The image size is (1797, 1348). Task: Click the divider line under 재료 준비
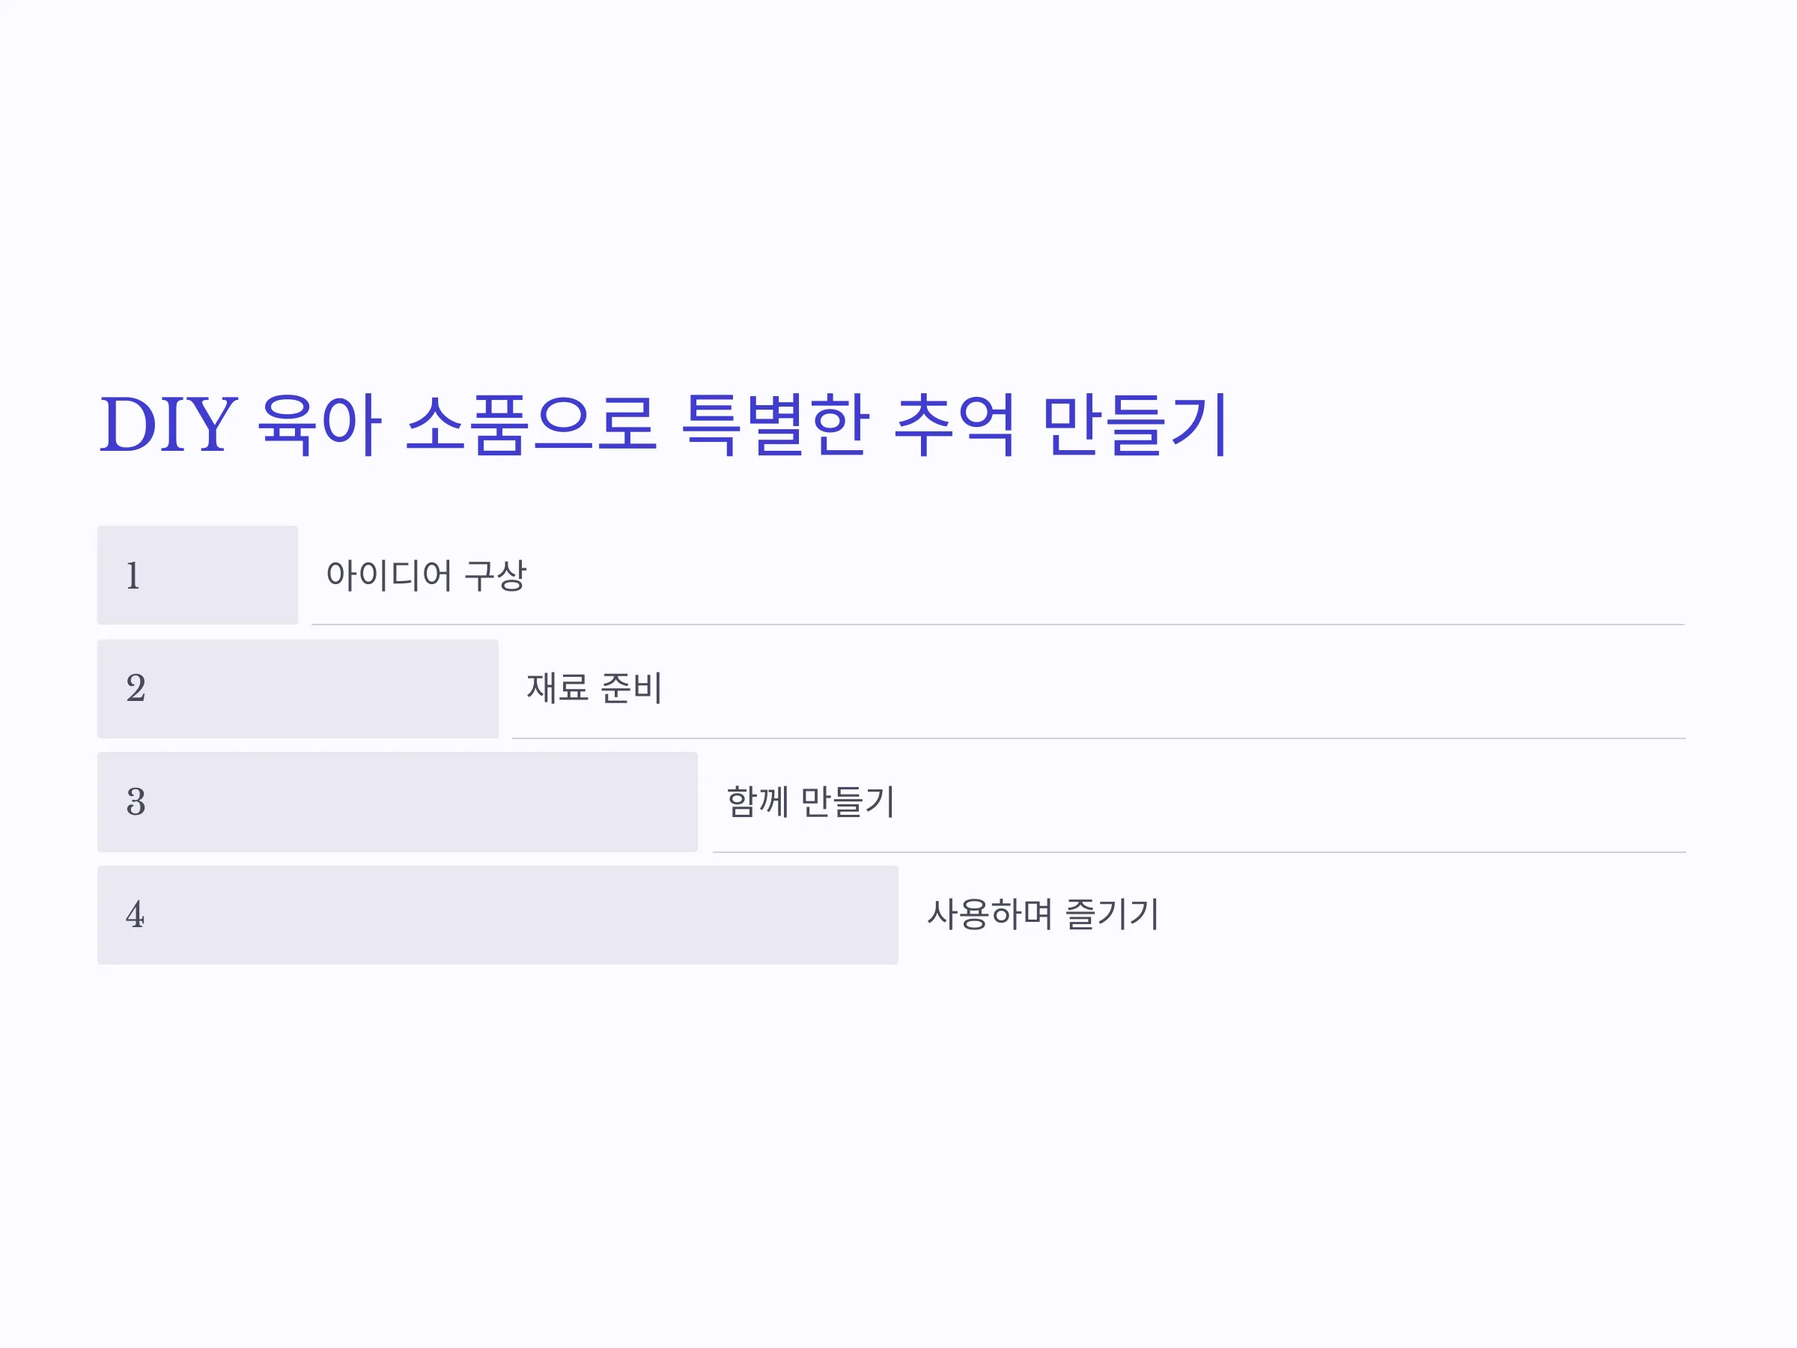(x=1099, y=738)
